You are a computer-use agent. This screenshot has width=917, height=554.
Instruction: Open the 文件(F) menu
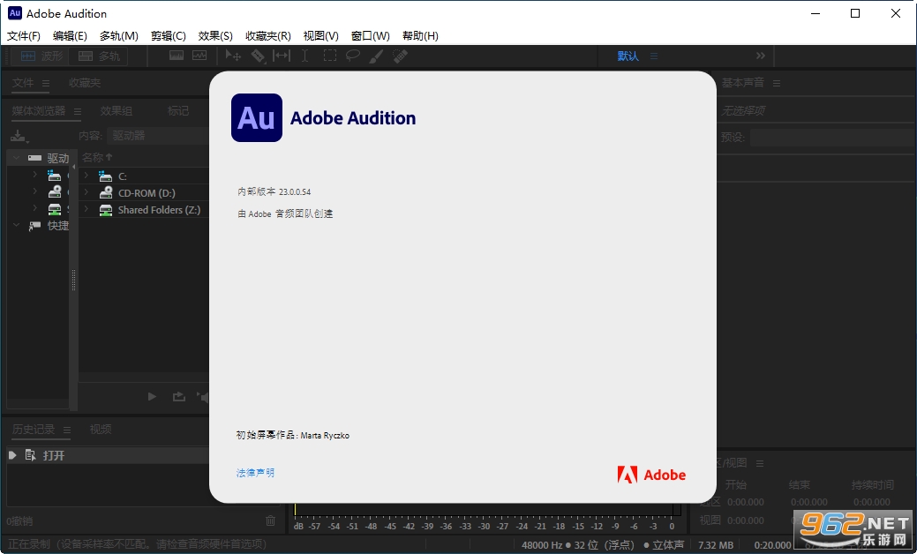[x=24, y=36]
